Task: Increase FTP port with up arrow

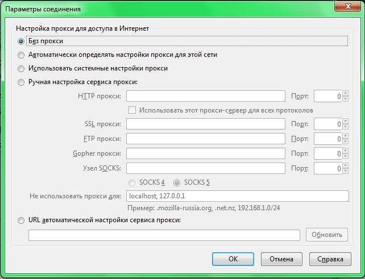Action: click(x=346, y=136)
